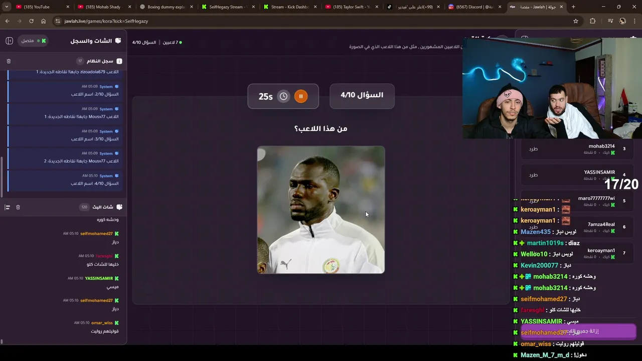Screen dimensions: 642x361
Task: Open the browser media control icon
Action: pyautogui.click(x=610, y=21)
